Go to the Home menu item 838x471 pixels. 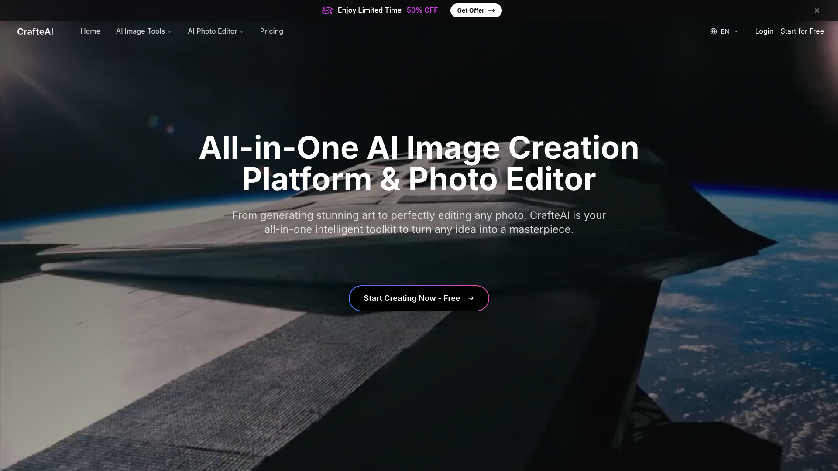pos(90,31)
